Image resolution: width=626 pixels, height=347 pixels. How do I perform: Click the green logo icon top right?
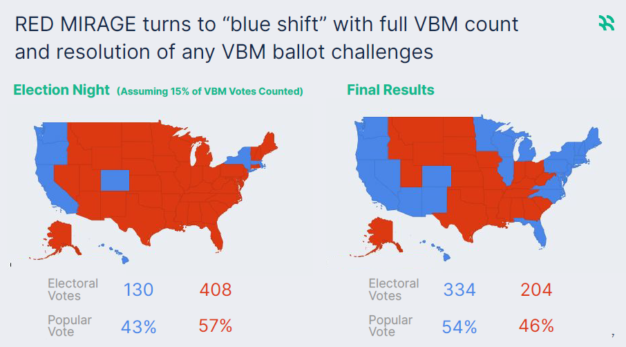606,24
